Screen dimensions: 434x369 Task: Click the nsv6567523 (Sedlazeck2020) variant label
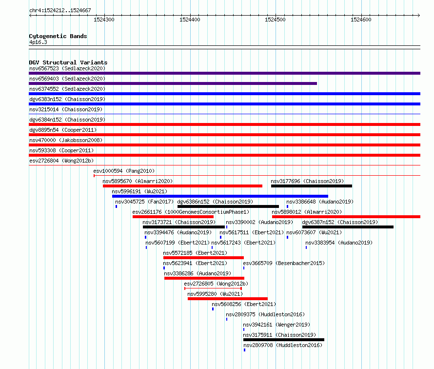(67, 68)
